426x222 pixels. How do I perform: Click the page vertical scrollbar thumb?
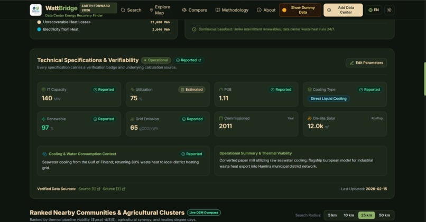tap(424, 79)
